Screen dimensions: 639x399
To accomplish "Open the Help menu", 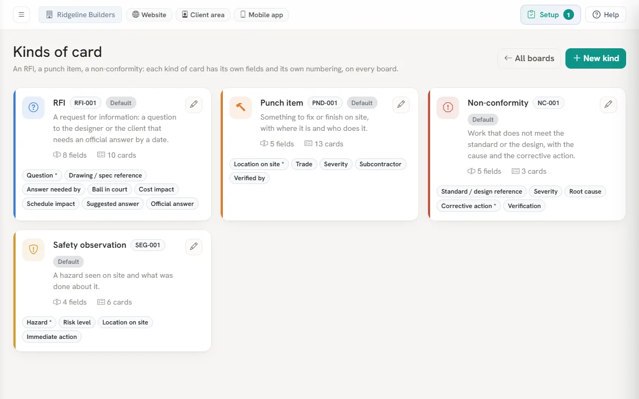I will coord(606,14).
